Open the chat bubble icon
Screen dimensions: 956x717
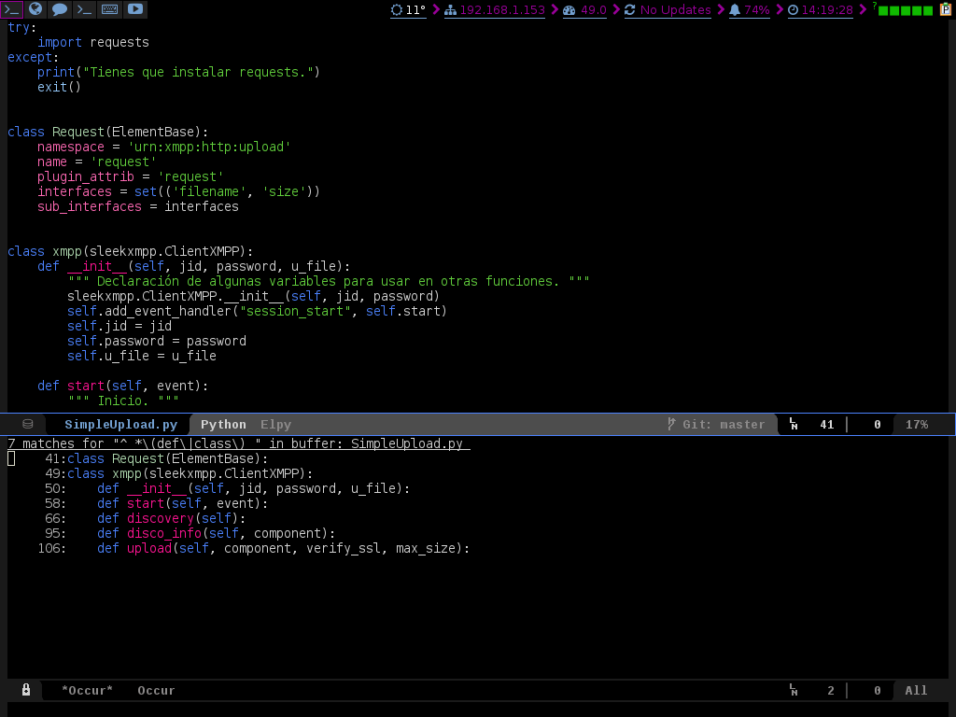click(x=60, y=9)
